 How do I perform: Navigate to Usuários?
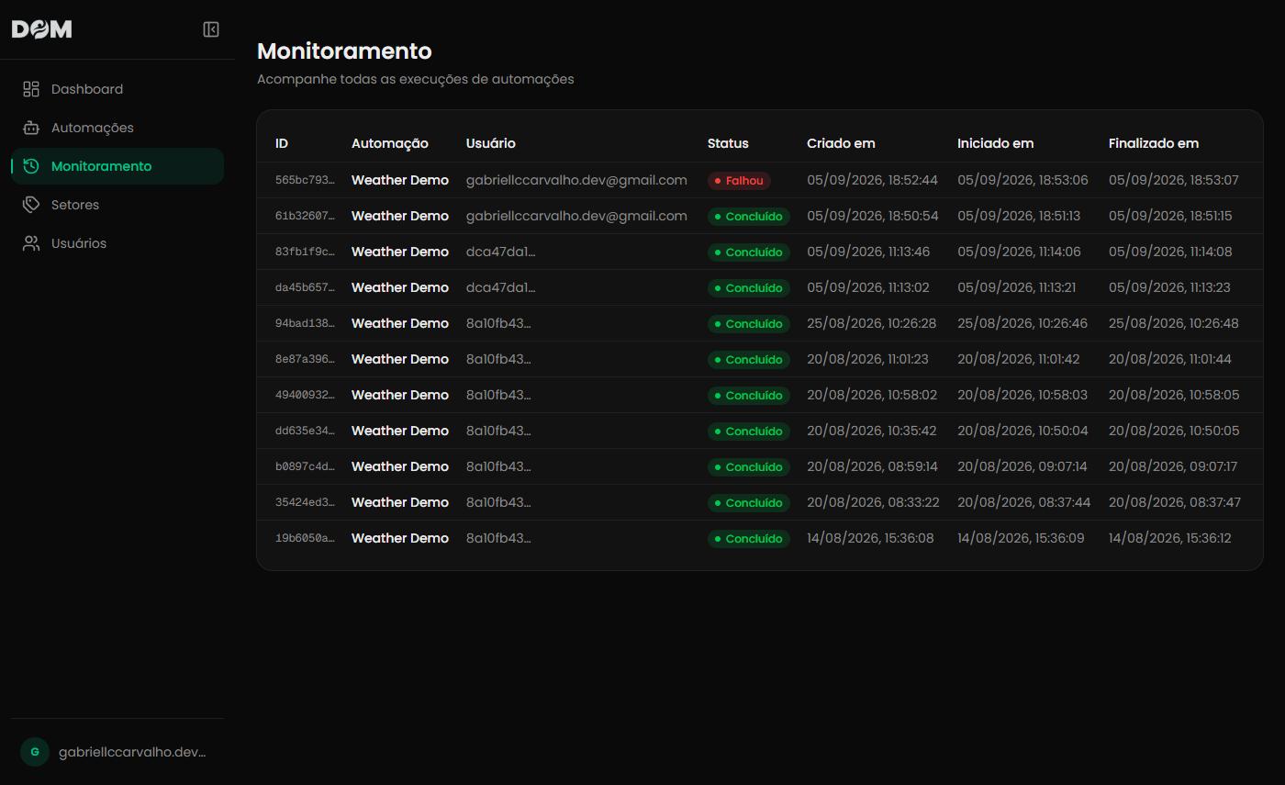coord(117,243)
